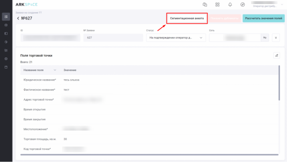Click the № Заявки input field
This screenshot has height=163, width=287.
113,37
